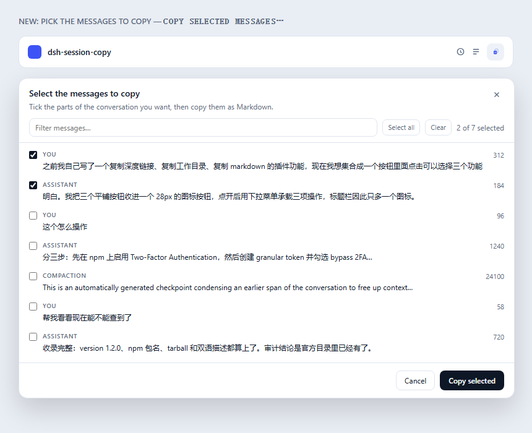Click the message text mentioning 复制深度链接
This screenshot has height=433, width=532.
(x=262, y=166)
